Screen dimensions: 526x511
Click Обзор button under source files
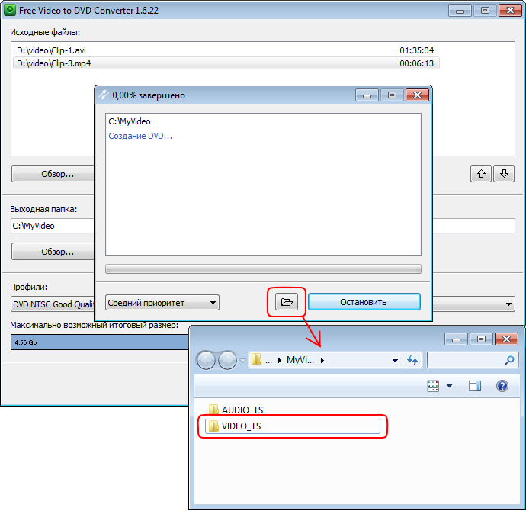[x=57, y=174]
